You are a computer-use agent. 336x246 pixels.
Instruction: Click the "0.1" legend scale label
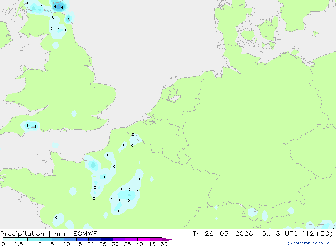point(6,244)
